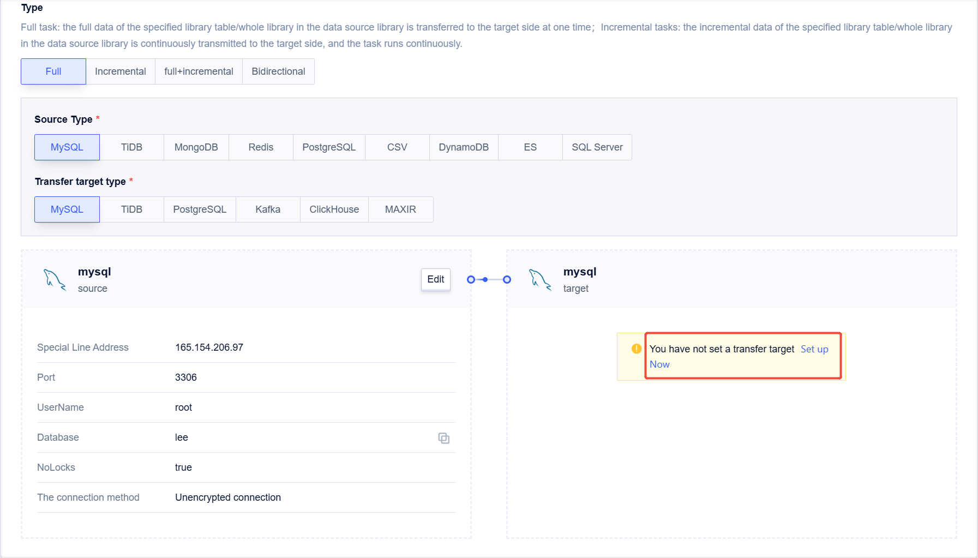
Task: Click the mysql source dolphin icon
Action: [55, 280]
